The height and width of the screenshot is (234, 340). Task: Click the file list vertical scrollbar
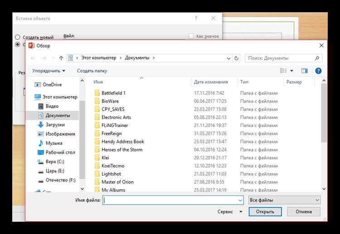pyautogui.click(x=324, y=113)
